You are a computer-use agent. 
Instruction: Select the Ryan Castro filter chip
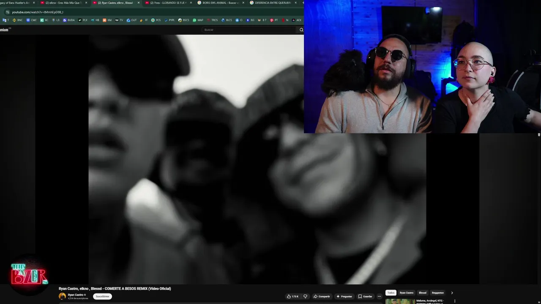coord(407,293)
